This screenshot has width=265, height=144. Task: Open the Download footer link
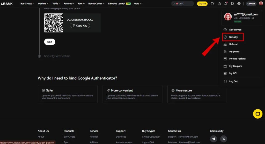[x=121, y=137]
